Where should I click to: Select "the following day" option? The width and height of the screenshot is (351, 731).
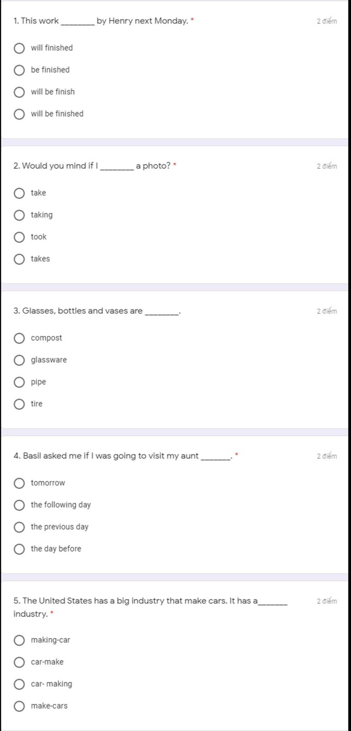[x=19, y=505]
